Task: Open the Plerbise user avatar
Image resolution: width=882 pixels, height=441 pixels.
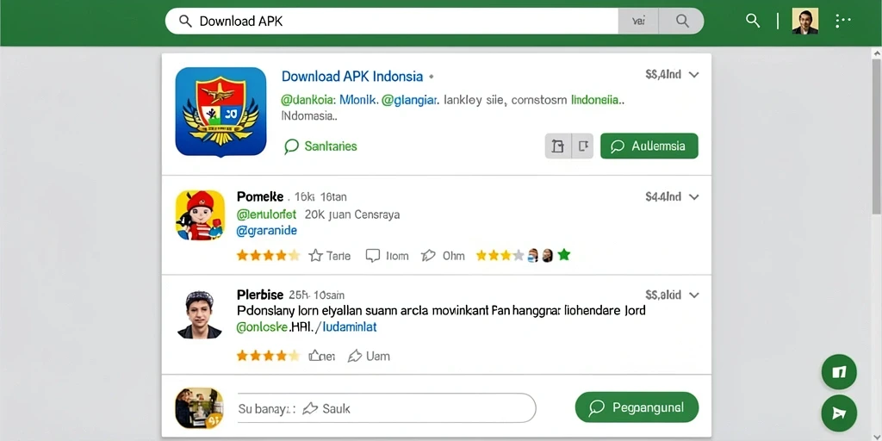Action: [x=200, y=314]
